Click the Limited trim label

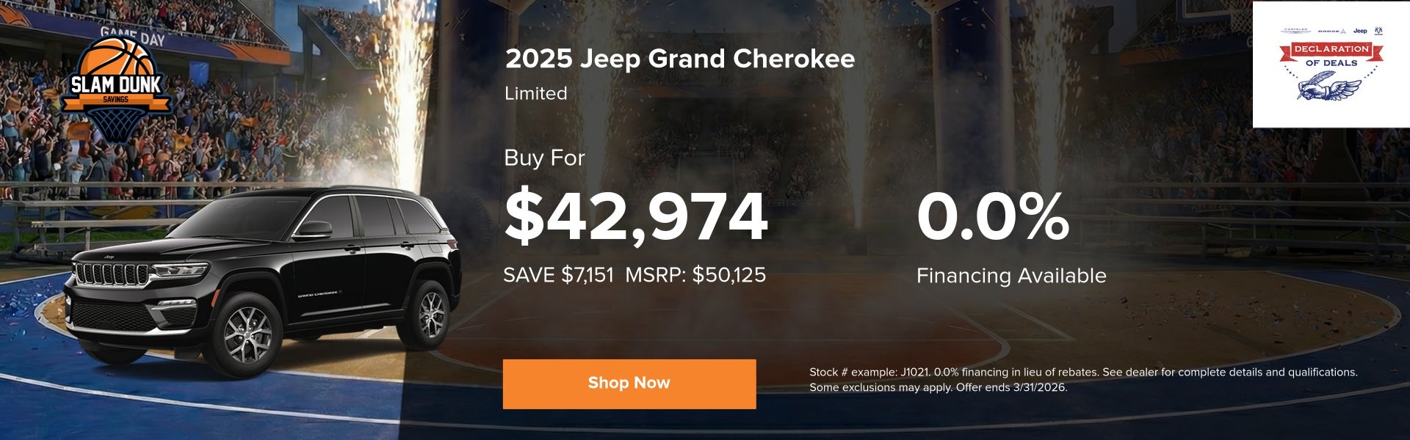click(x=535, y=94)
